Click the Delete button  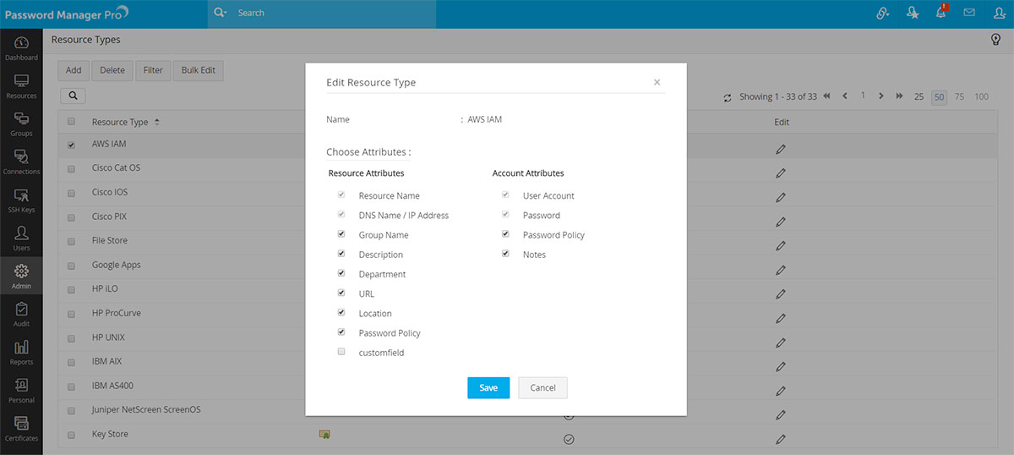(112, 70)
